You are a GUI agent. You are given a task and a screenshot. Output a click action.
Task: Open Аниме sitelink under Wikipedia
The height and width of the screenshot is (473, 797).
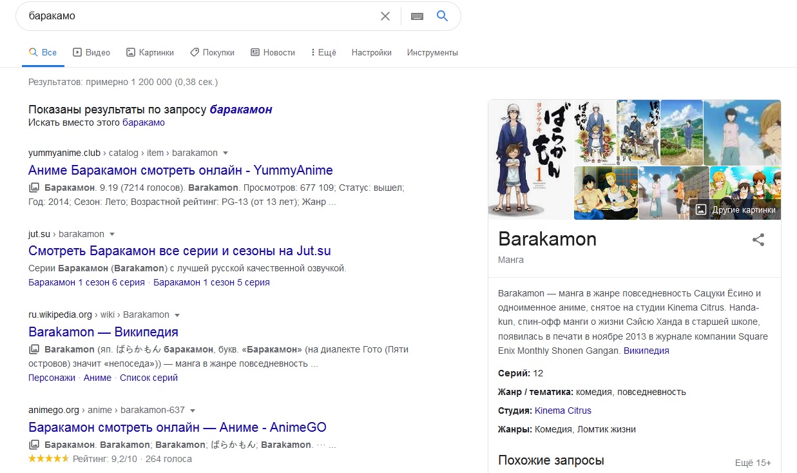click(97, 378)
